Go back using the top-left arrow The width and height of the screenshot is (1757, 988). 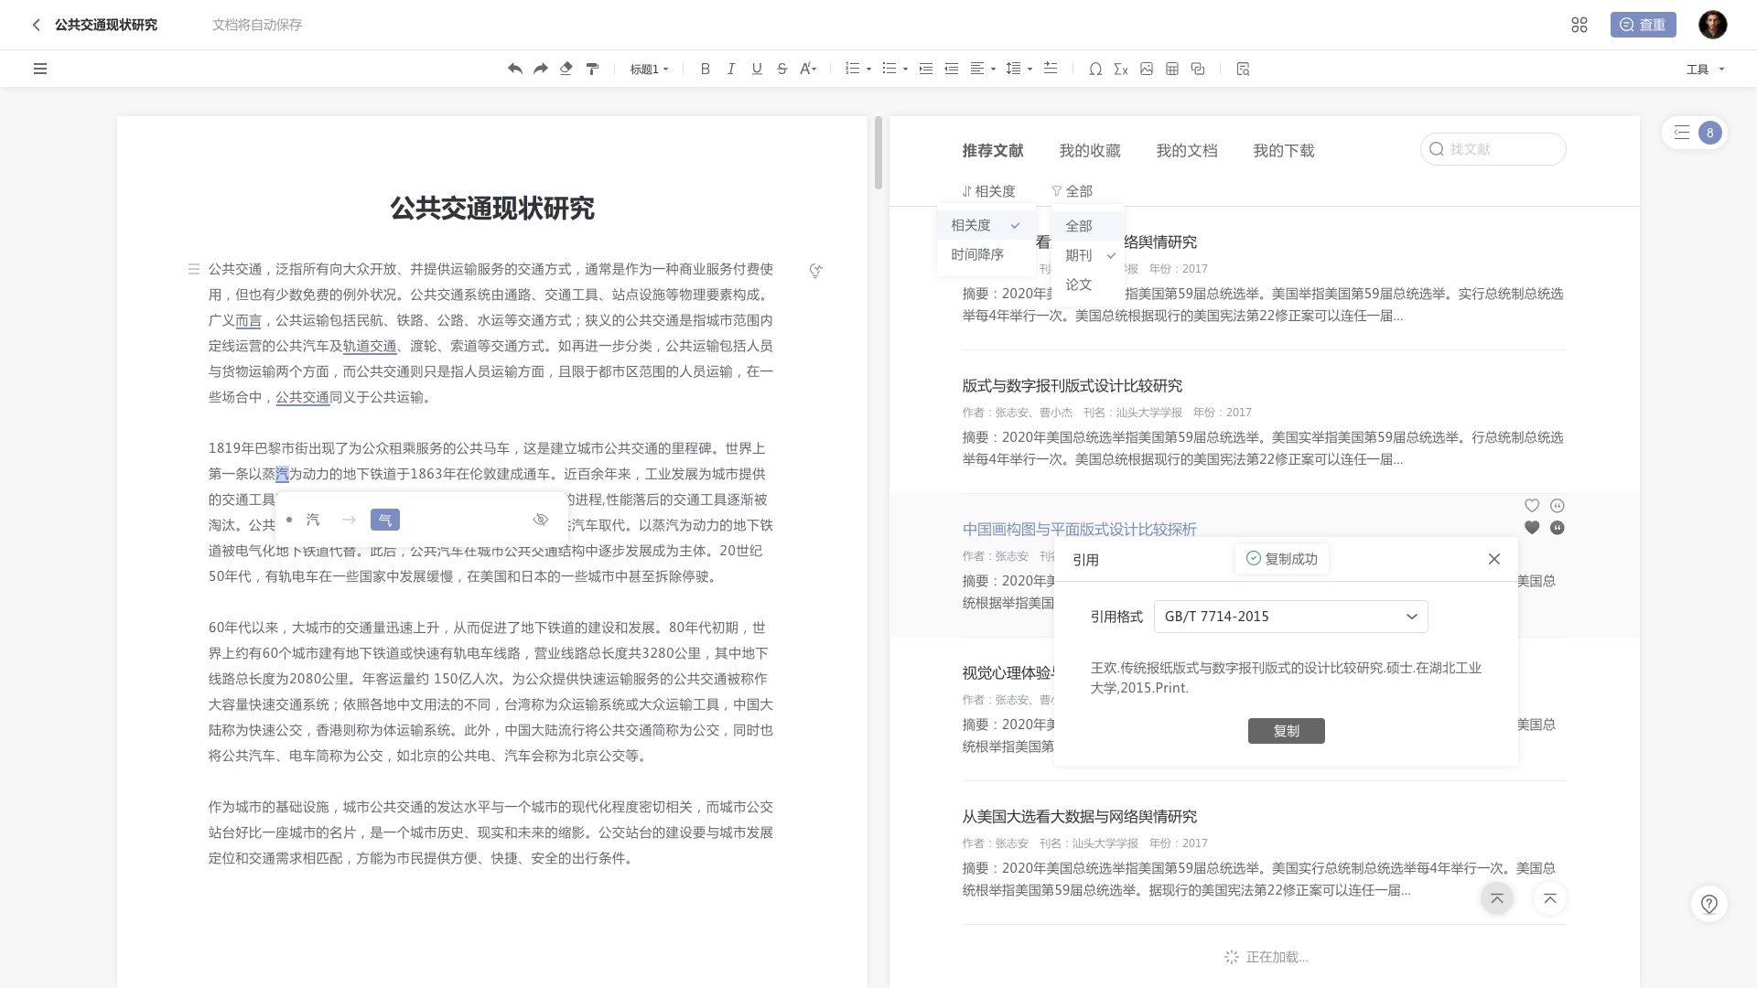(x=36, y=25)
